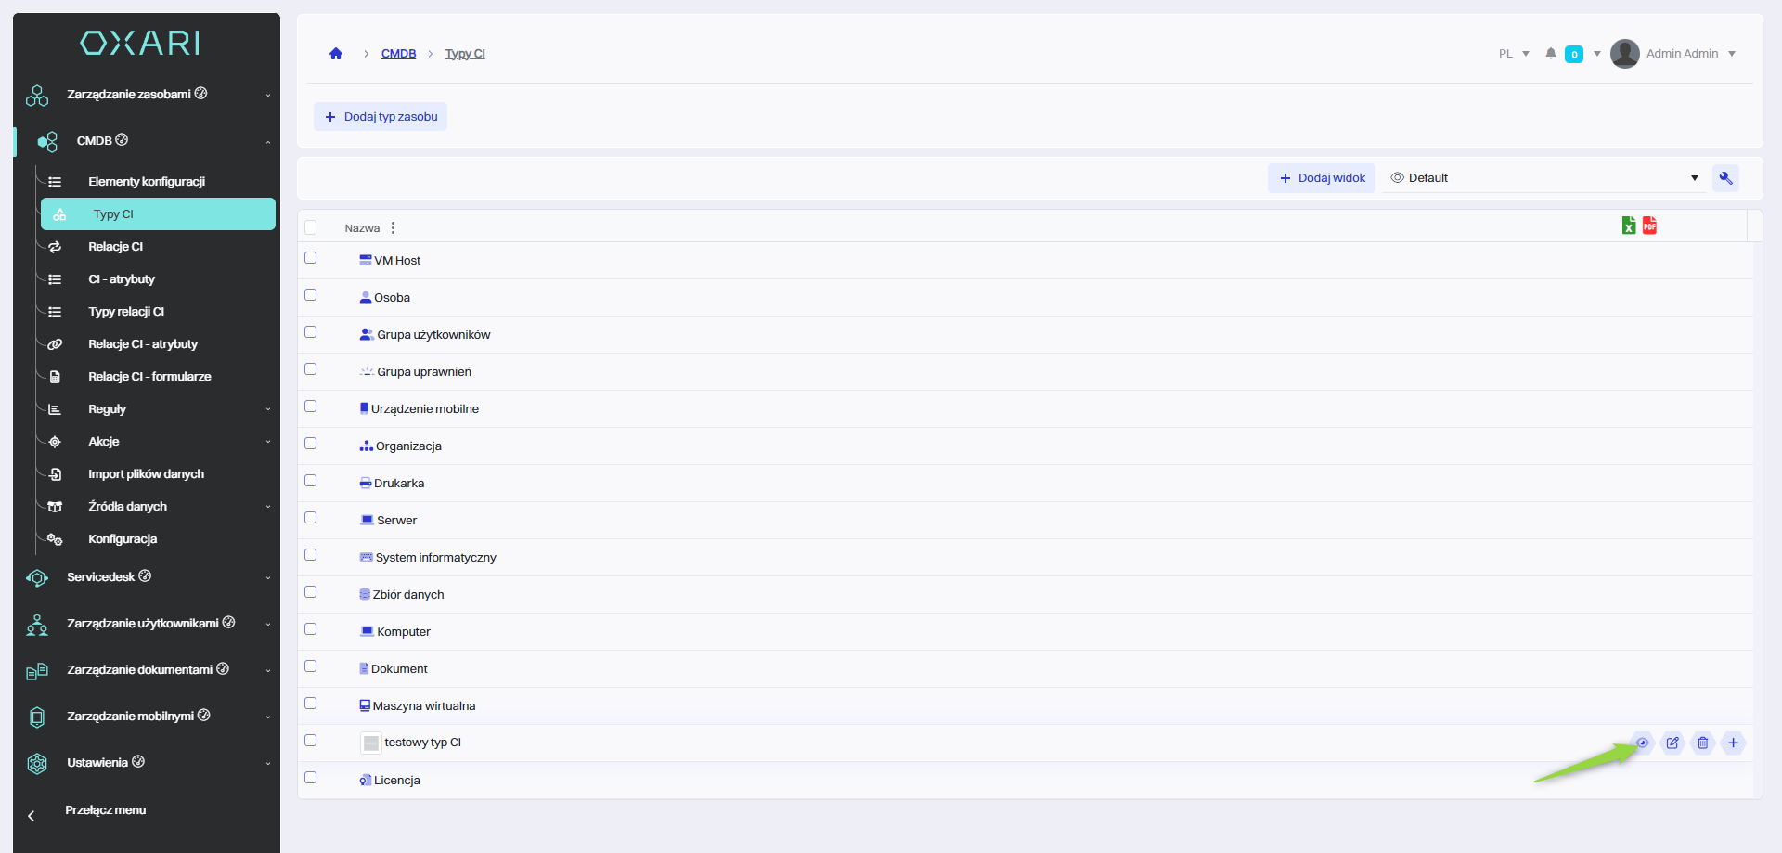Open the PL language dropdown

(x=1514, y=54)
